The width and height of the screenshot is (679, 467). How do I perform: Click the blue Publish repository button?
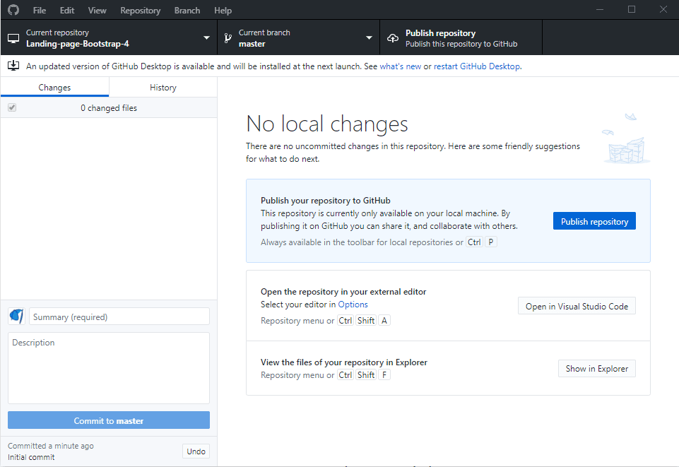[x=594, y=221]
